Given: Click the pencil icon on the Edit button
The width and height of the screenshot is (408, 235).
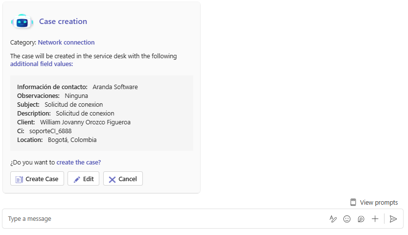Looking at the screenshot, I should coord(77,179).
